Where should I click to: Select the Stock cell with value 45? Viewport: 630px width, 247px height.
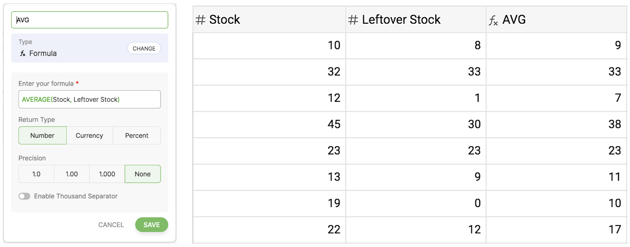pos(269,124)
